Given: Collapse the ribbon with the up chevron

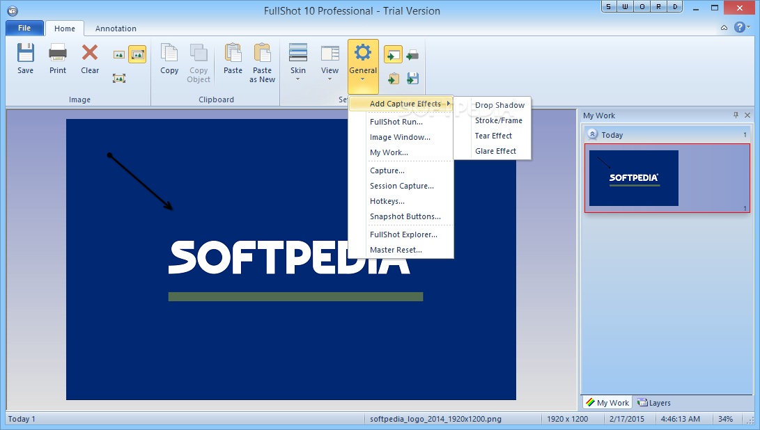Looking at the screenshot, I should tap(724, 28).
